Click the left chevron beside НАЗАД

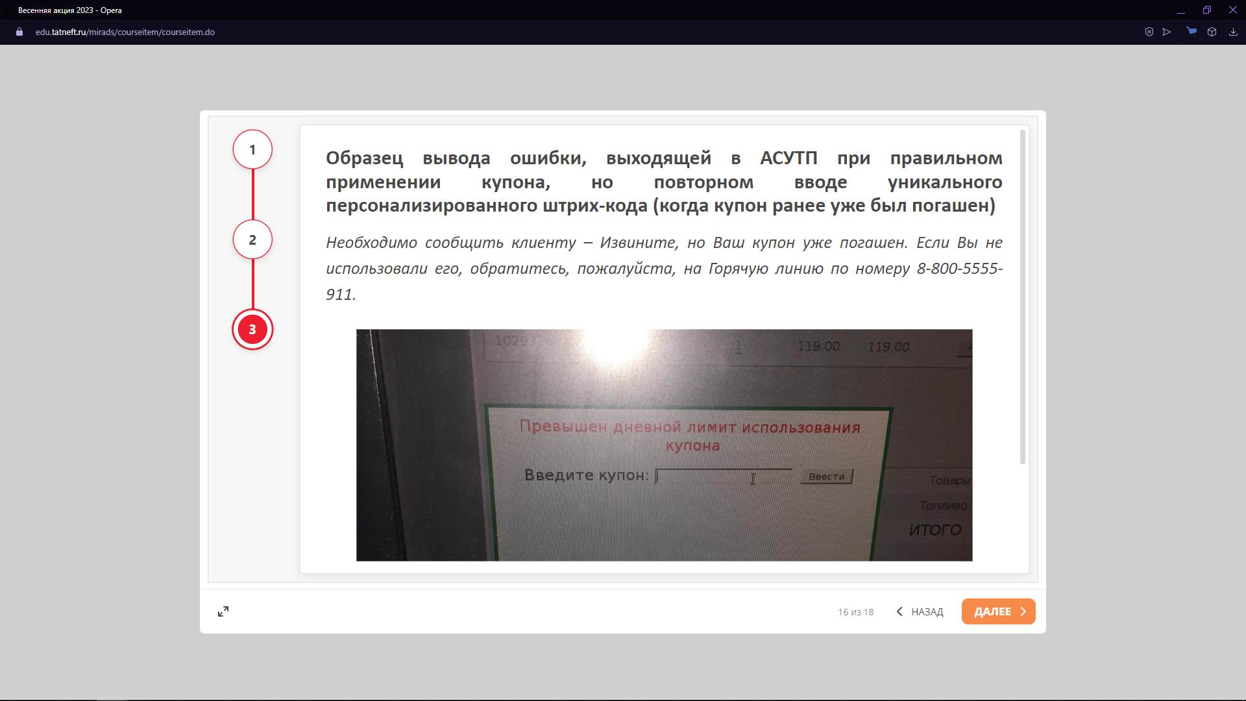pyautogui.click(x=899, y=611)
